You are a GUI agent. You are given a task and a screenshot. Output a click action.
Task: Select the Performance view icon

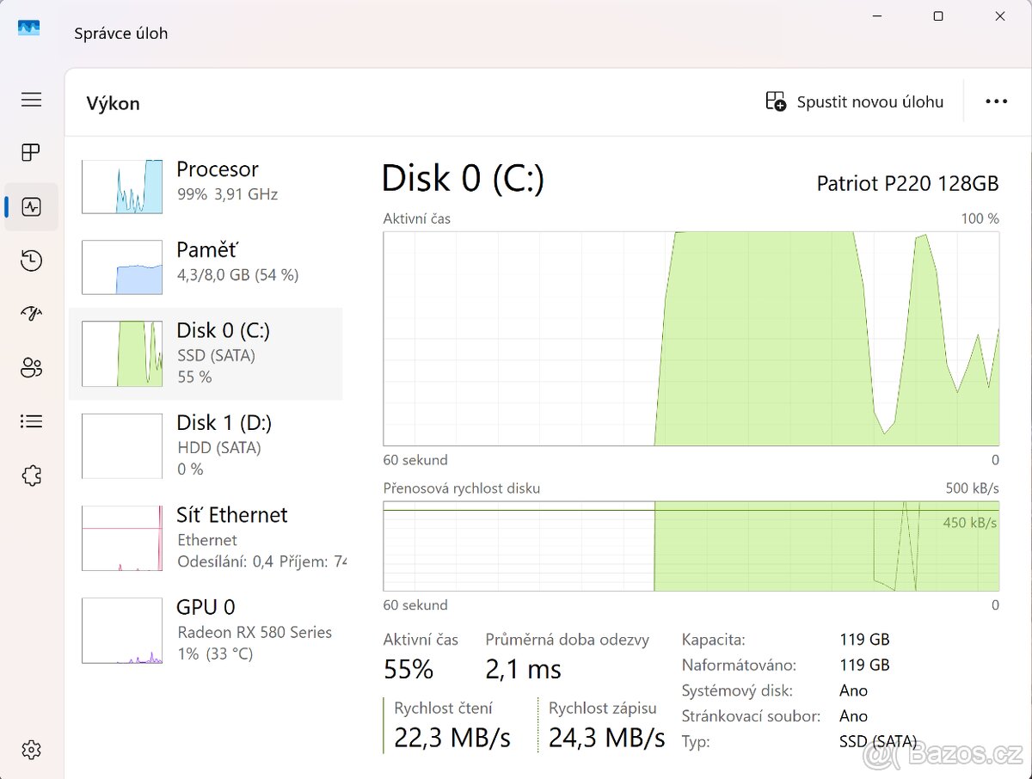pos(31,206)
